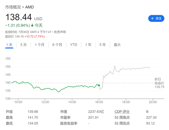The image size is (169, 130).
Task: Select the 1 天 time range tab
Action: 9,45
